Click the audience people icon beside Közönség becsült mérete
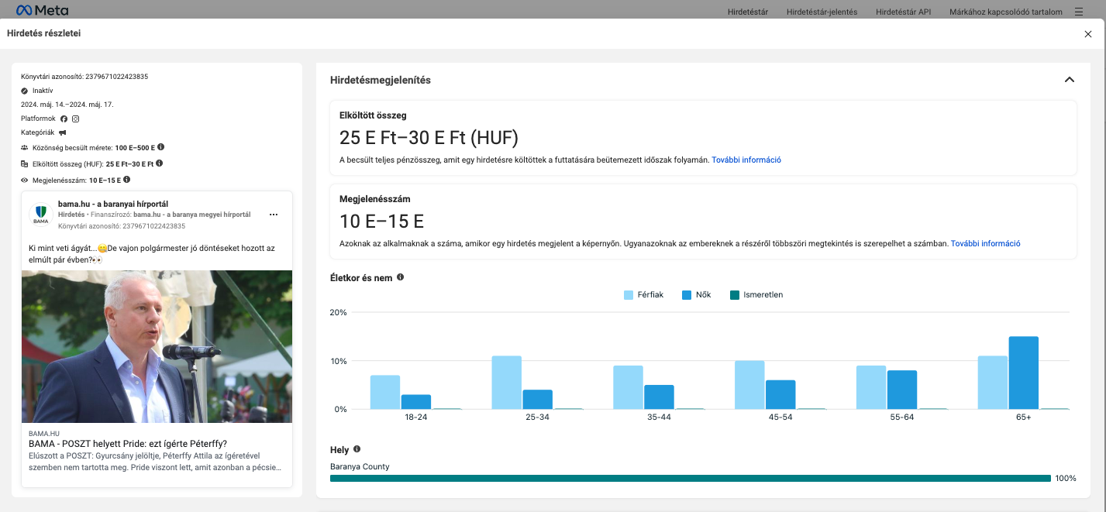The image size is (1106, 512). pyautogui.click(x=25, y=147)
